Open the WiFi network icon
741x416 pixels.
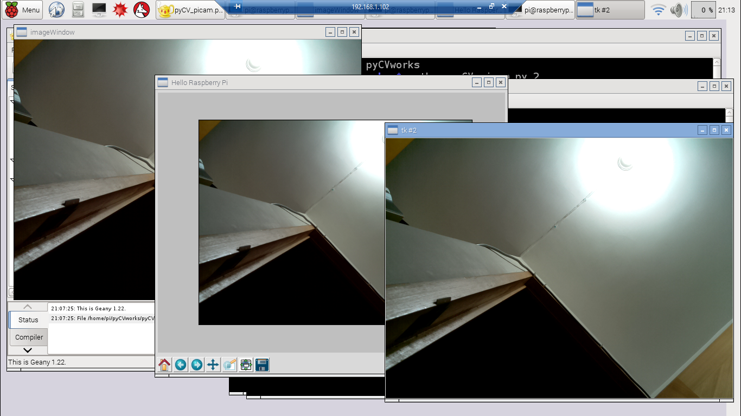(x=659, y=10)
